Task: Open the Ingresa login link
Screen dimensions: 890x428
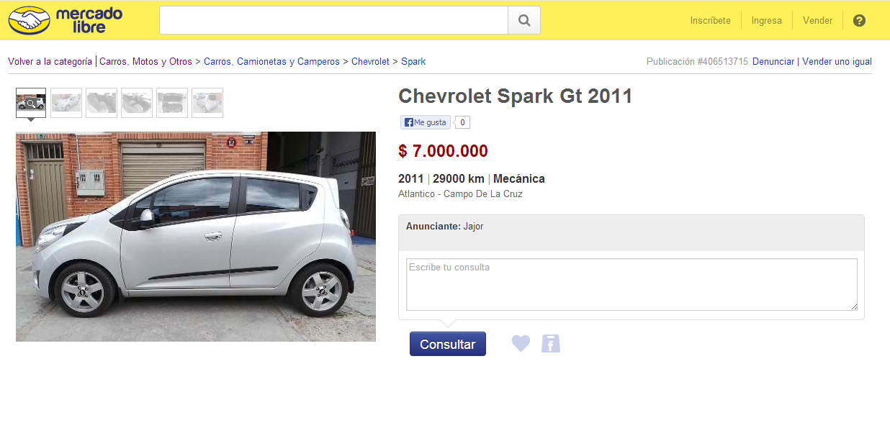Action: tap(766, 21)
